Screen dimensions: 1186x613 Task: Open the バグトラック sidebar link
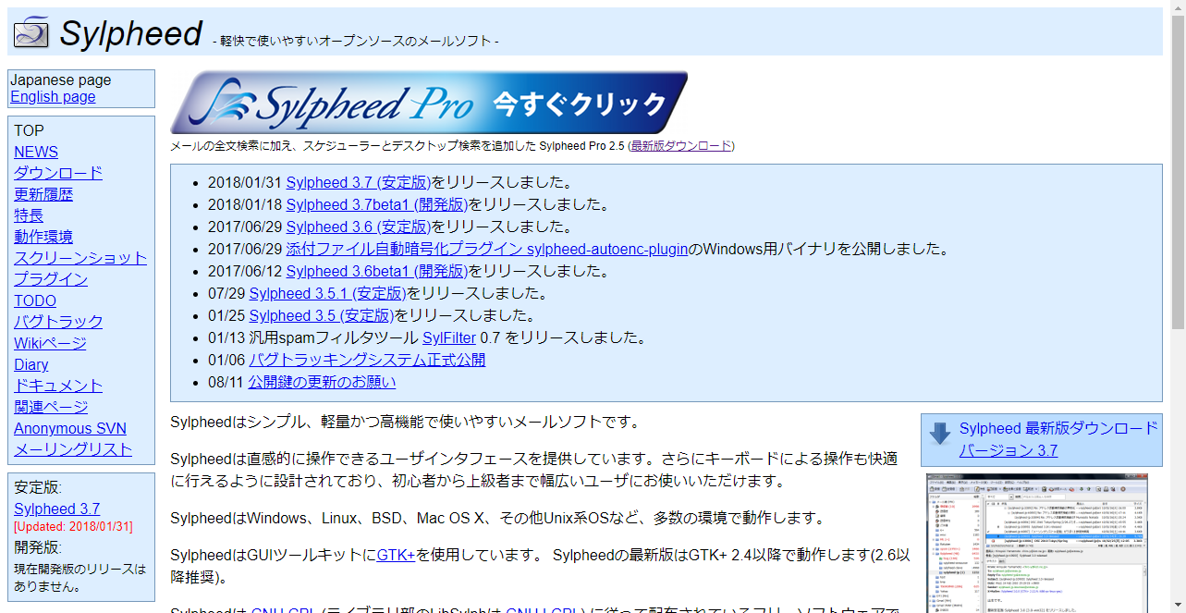58,322
